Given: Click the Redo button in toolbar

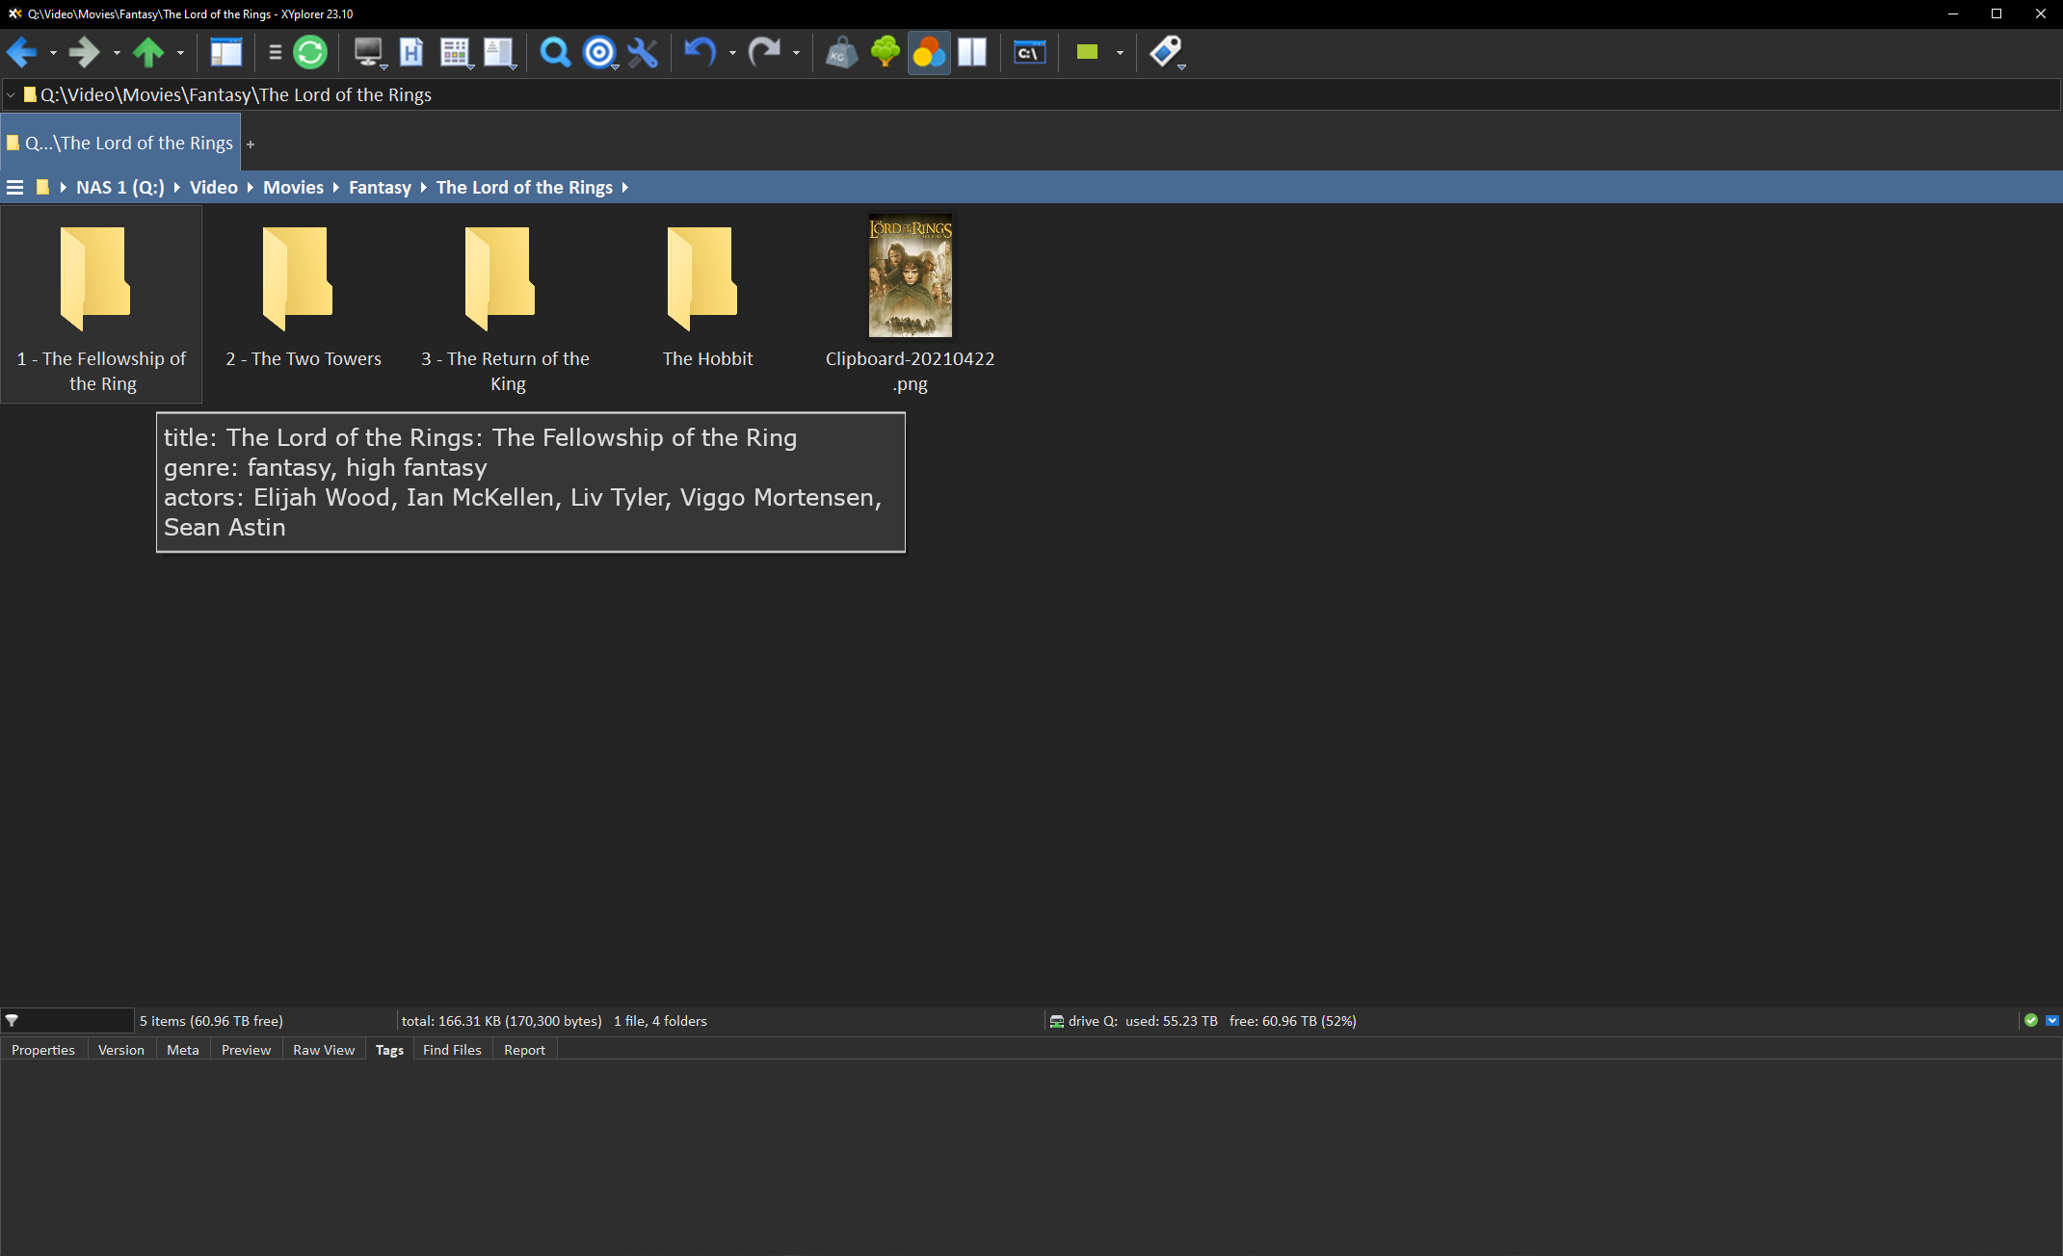Looking at the screenshot, I should 765,53.
